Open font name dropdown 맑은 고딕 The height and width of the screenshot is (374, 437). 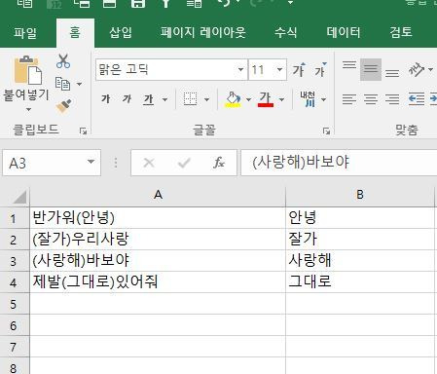click(x=240, y=69)
